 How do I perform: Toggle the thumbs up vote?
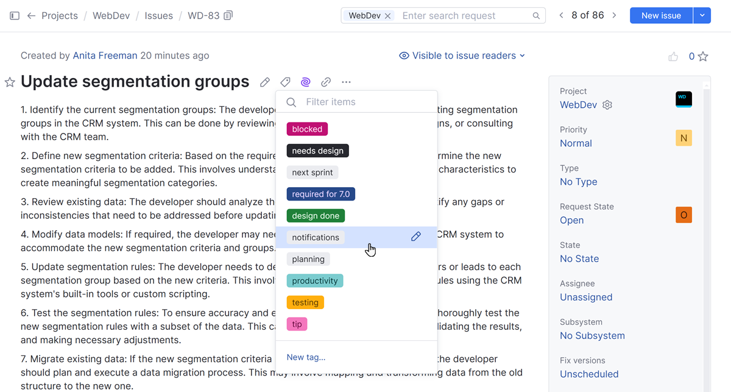pos(673,57)
